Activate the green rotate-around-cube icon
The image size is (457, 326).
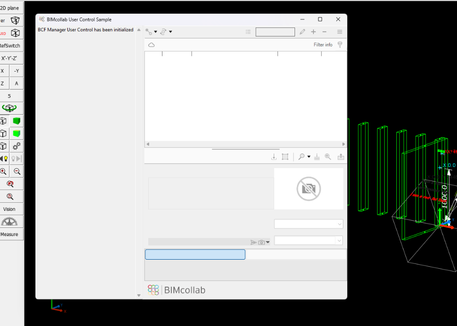click(x=9, y=108)
